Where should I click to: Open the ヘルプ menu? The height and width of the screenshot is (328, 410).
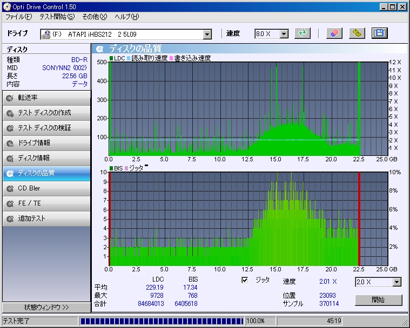(x=127, y=17)
